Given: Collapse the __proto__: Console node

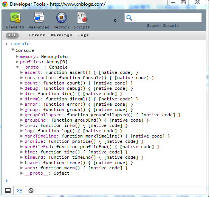Looking at the screenshot, I should (x=17, y=67).
